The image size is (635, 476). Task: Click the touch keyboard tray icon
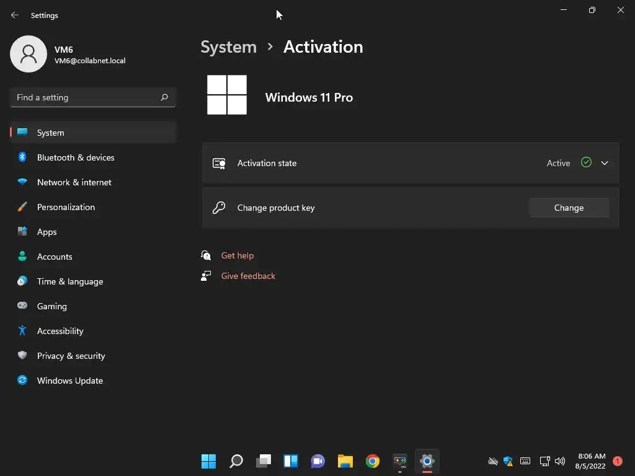(525, 461)
